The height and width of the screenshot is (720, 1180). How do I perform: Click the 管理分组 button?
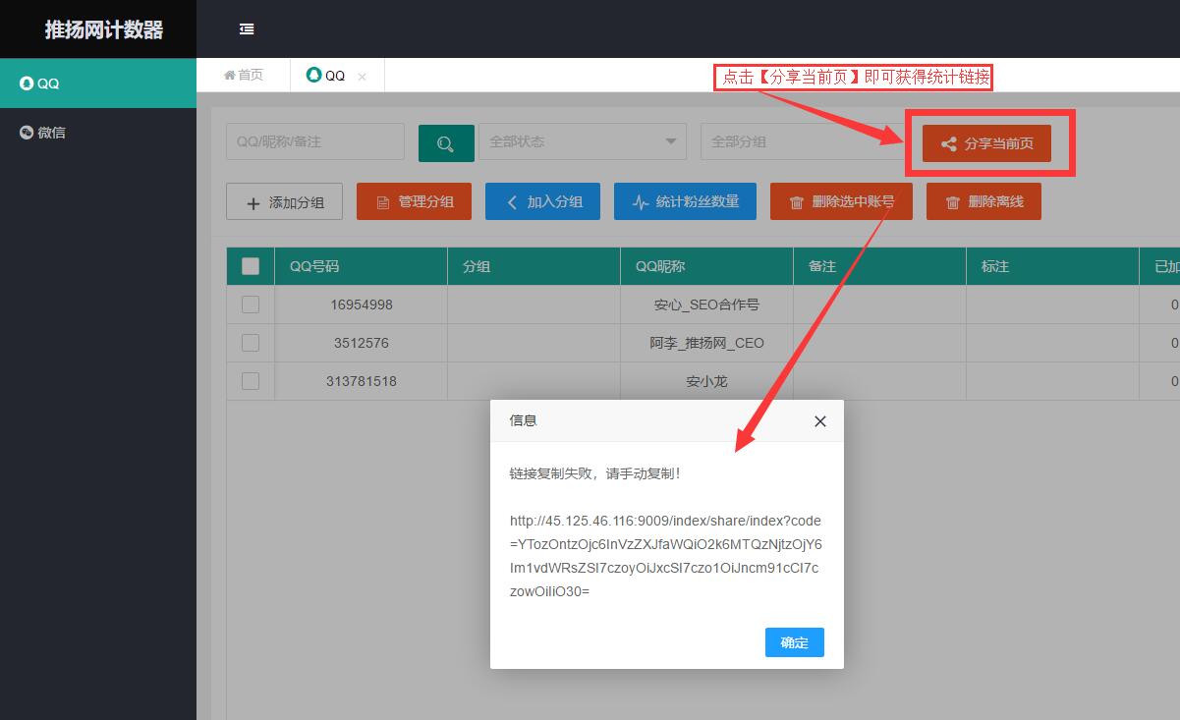(x=414, y=201)
